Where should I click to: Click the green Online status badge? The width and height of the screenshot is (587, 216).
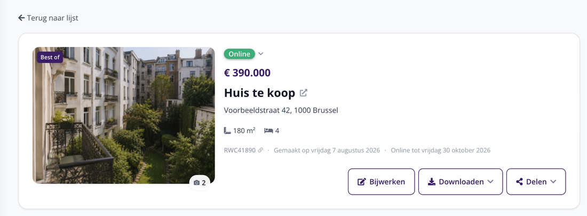click(x=240, y=54)
